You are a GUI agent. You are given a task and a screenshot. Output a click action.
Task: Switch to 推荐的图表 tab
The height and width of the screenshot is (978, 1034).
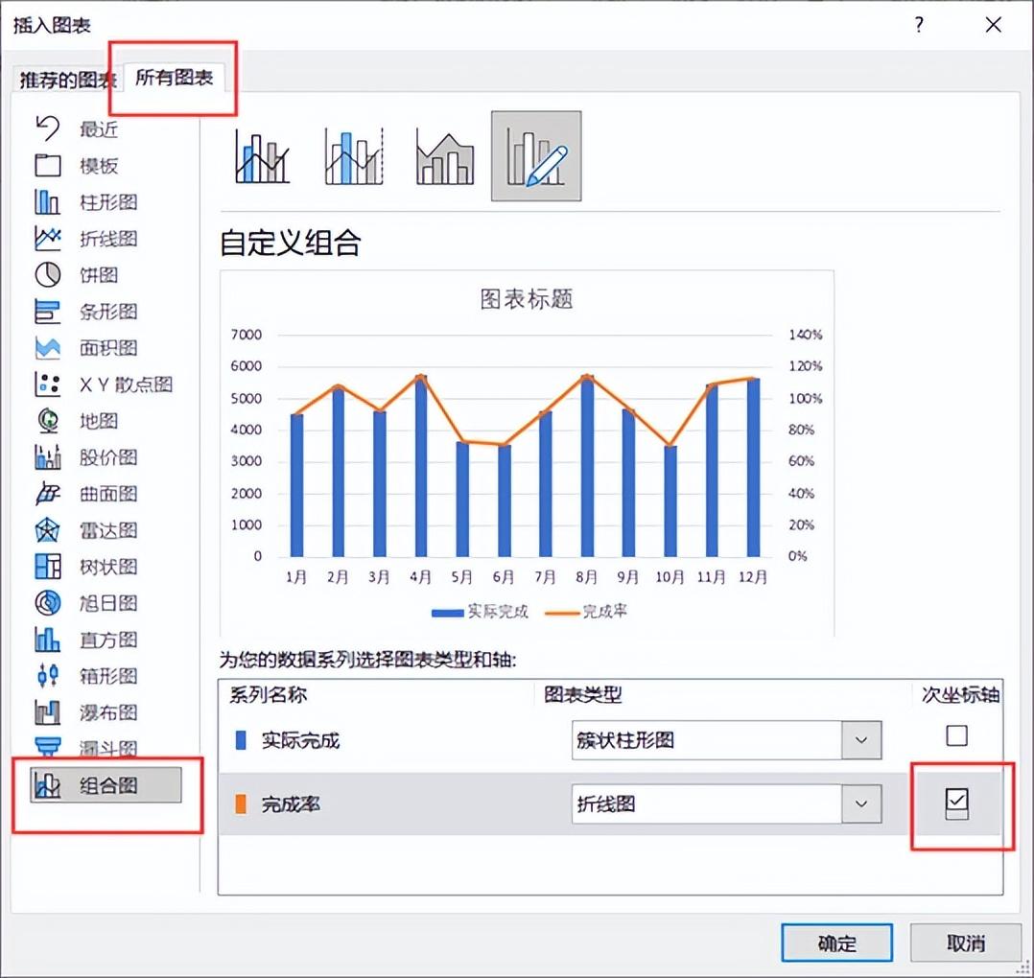click(x=67, y=81)
